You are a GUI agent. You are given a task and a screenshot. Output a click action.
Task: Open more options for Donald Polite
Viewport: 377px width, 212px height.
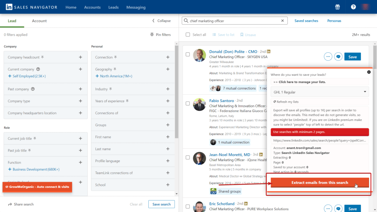coord(328,57)
